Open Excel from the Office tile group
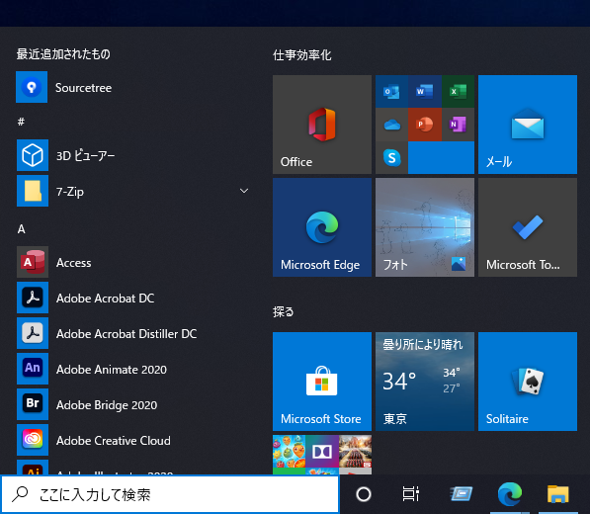 pos(458,92)
